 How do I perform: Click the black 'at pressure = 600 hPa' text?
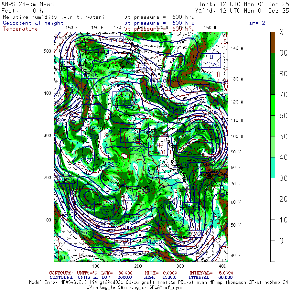pyautogui.click(x=159, y=17)
